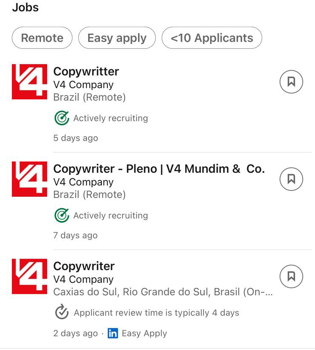315x350 pixels.
Task: Click the Easy Apply label on third job
Action: point(144,333)
